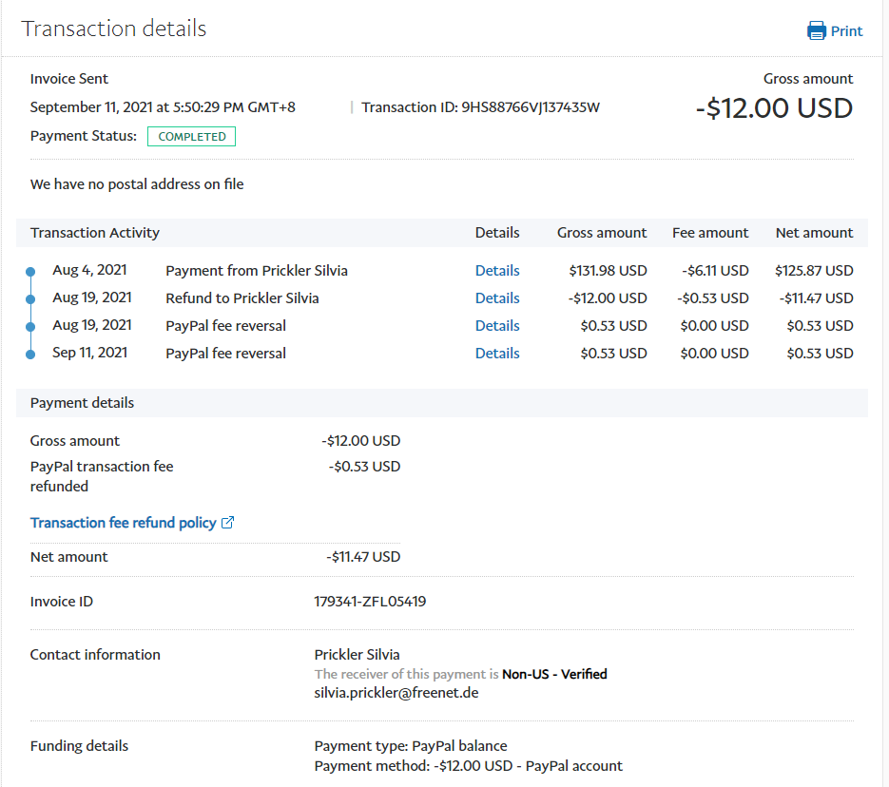Screen dimensions: 889x787
Task: Click the printer icon
Action: [x=816, y=31]
